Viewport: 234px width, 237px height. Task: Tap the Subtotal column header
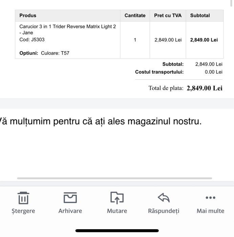(200, 16)
